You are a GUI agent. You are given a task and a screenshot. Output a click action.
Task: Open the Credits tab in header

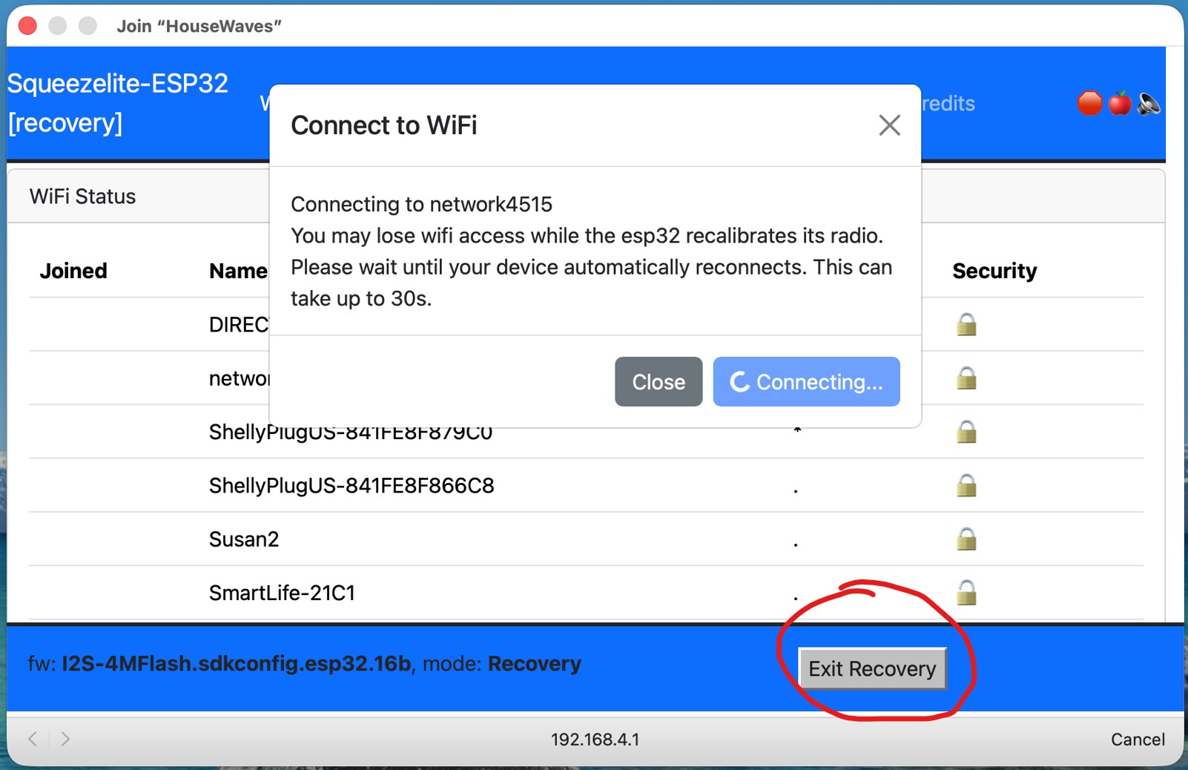[948, 103]
